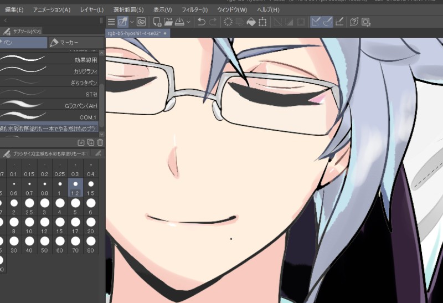Screen dimensions: 443x303
Task: Choose brush size 2.5 preset
Action: pyautogui.click(x=29, y=207)
